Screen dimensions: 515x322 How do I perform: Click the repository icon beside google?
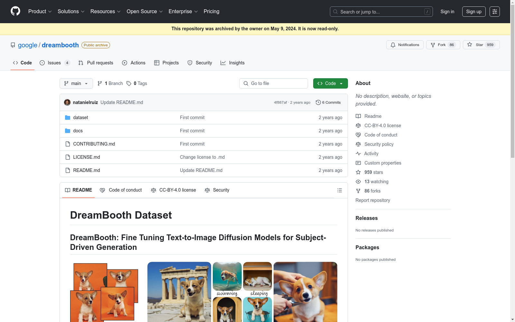pyautogui.click(x=13, y=45)
